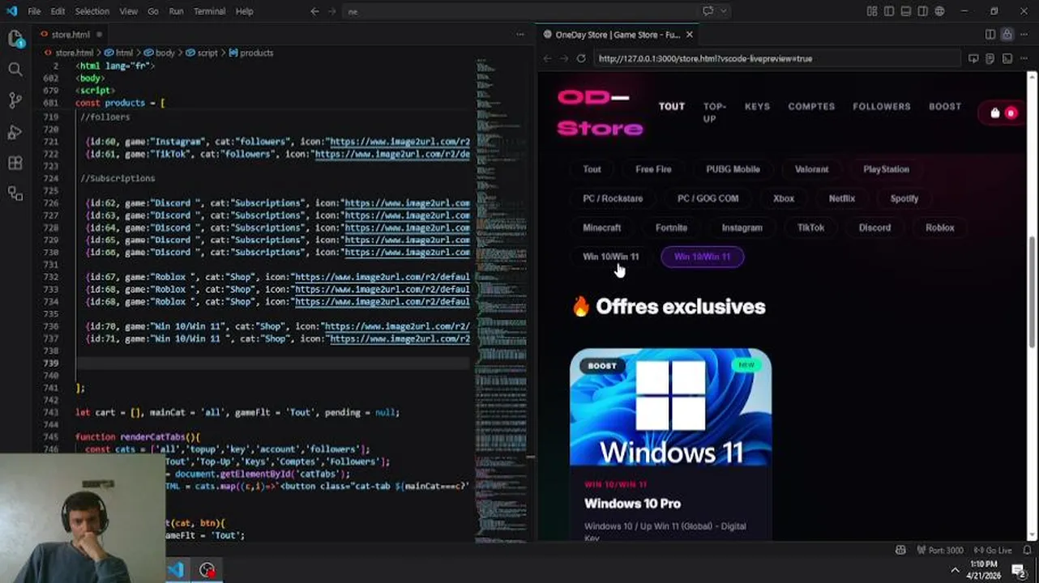Open the Run and Debug view

click(15, 132)
